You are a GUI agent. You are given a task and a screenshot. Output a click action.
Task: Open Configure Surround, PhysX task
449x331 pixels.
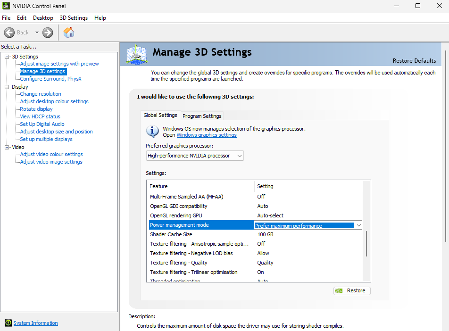pyautogui.click(x=50, y=79)
